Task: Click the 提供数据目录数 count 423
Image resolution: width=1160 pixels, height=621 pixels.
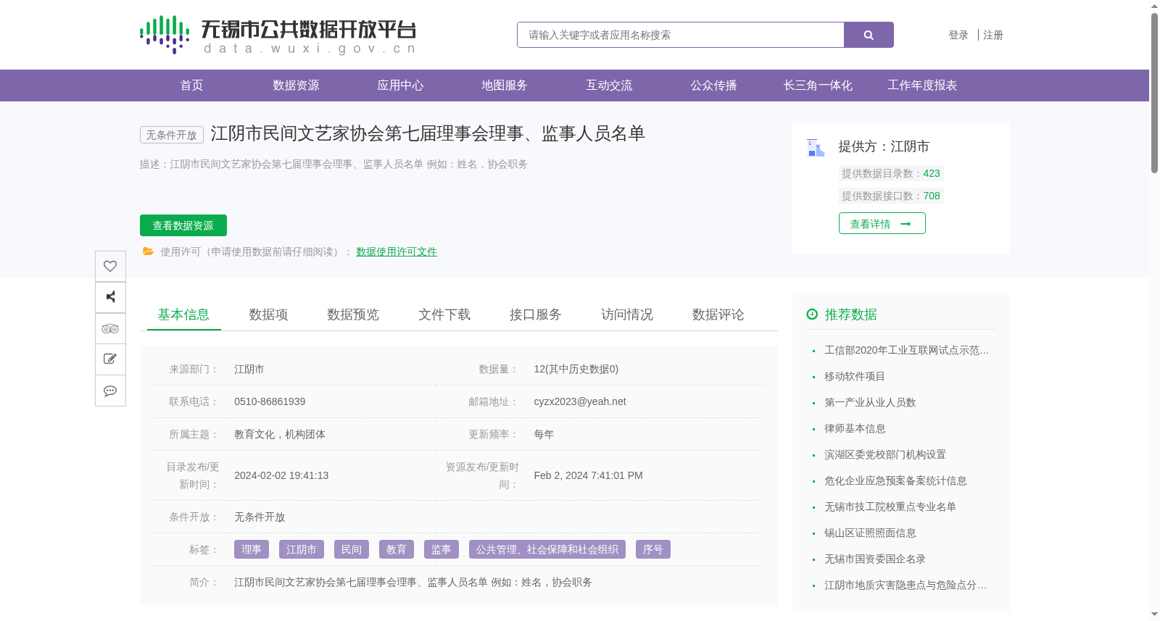Action: point(932,173)
